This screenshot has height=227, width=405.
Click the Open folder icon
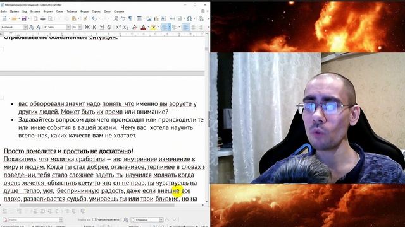tap(14, 18)
